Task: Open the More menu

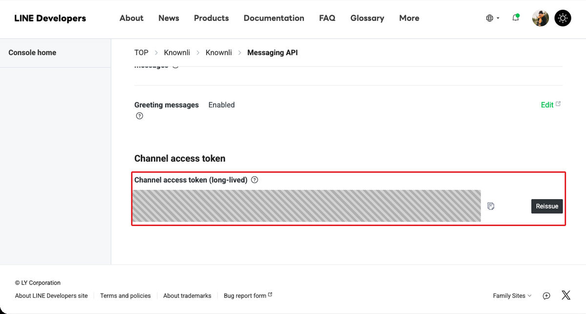Action: tap(409, 18)
